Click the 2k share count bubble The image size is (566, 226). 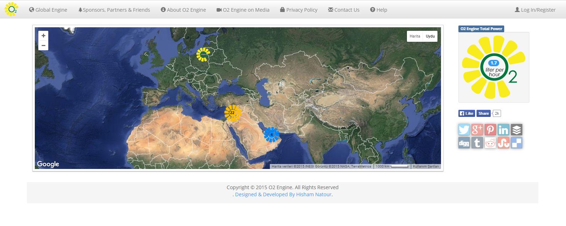point(497,113)
